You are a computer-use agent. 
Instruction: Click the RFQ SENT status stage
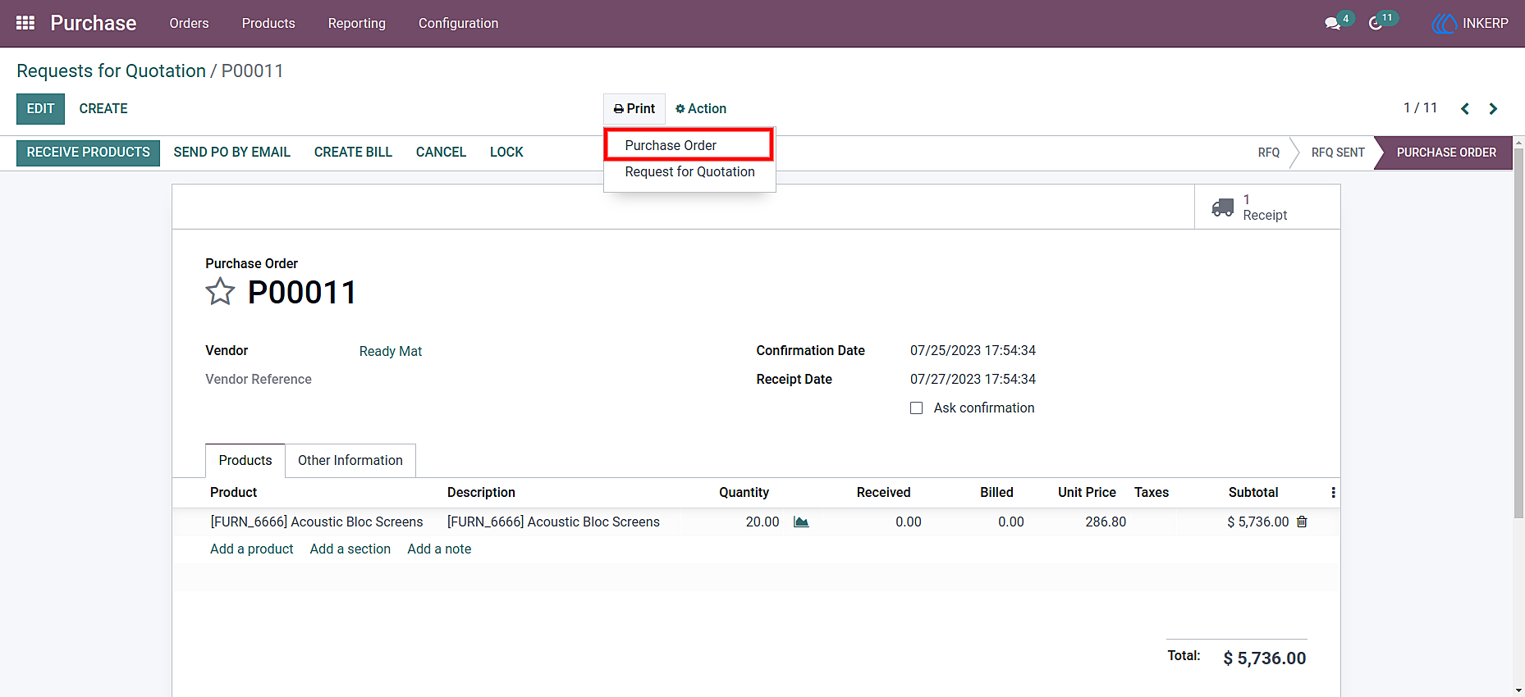[1338, 153]
